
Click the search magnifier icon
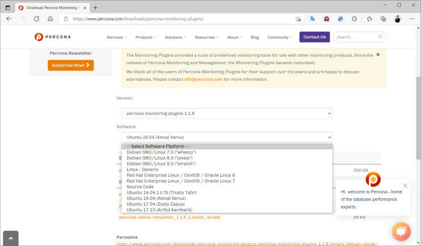click(x=380, y=37)
